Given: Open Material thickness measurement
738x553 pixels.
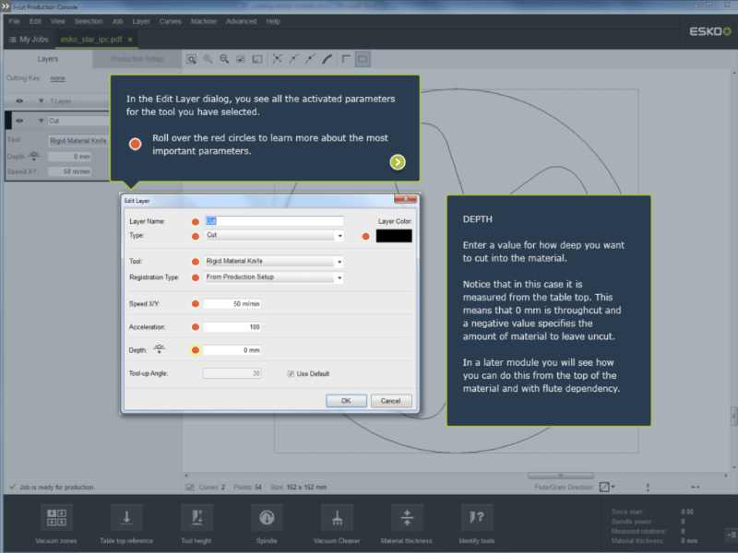Looking at the screenshot, I should click(407, 518).
